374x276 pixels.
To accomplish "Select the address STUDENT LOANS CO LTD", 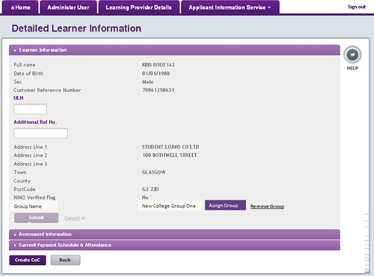I will click(171, 147).
